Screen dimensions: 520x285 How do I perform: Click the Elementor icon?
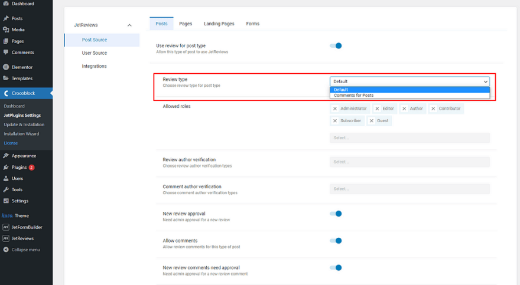point(6,67)
